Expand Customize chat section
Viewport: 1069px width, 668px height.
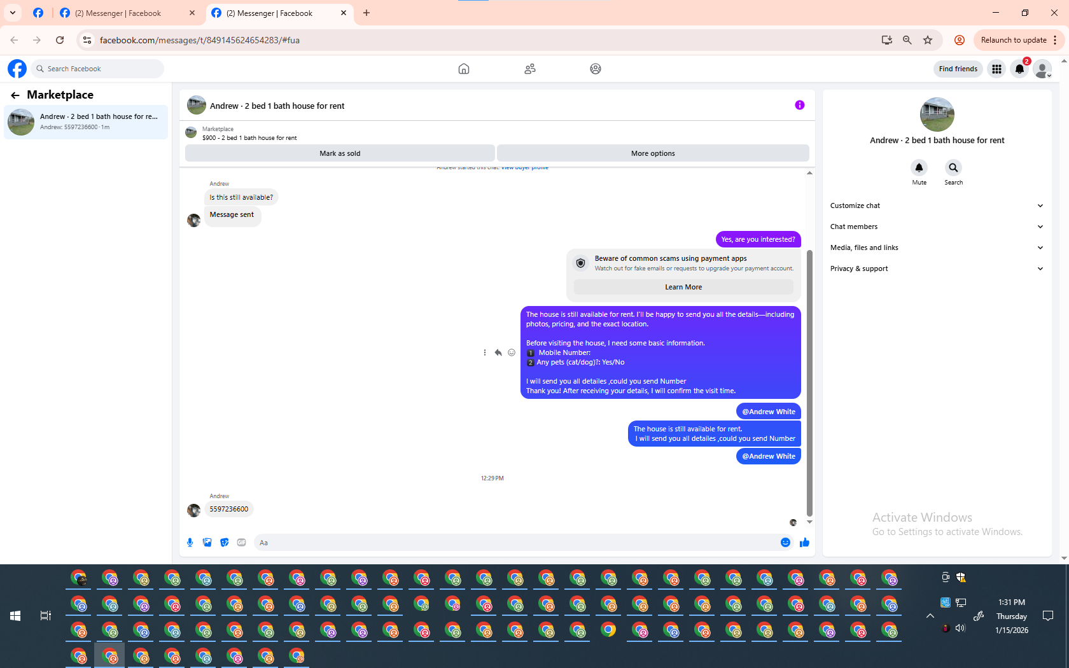(x=937, y=205)
